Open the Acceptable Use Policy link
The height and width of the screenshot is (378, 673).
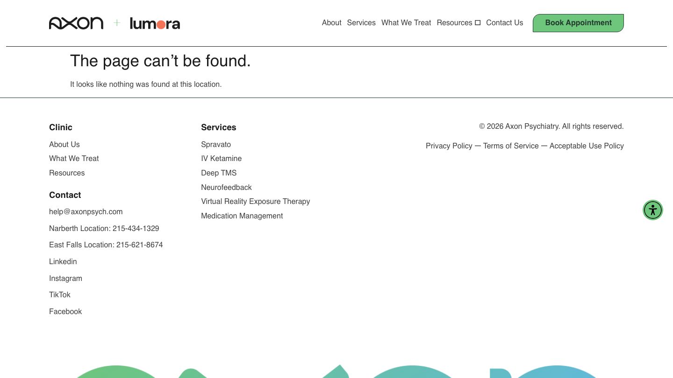586,146
